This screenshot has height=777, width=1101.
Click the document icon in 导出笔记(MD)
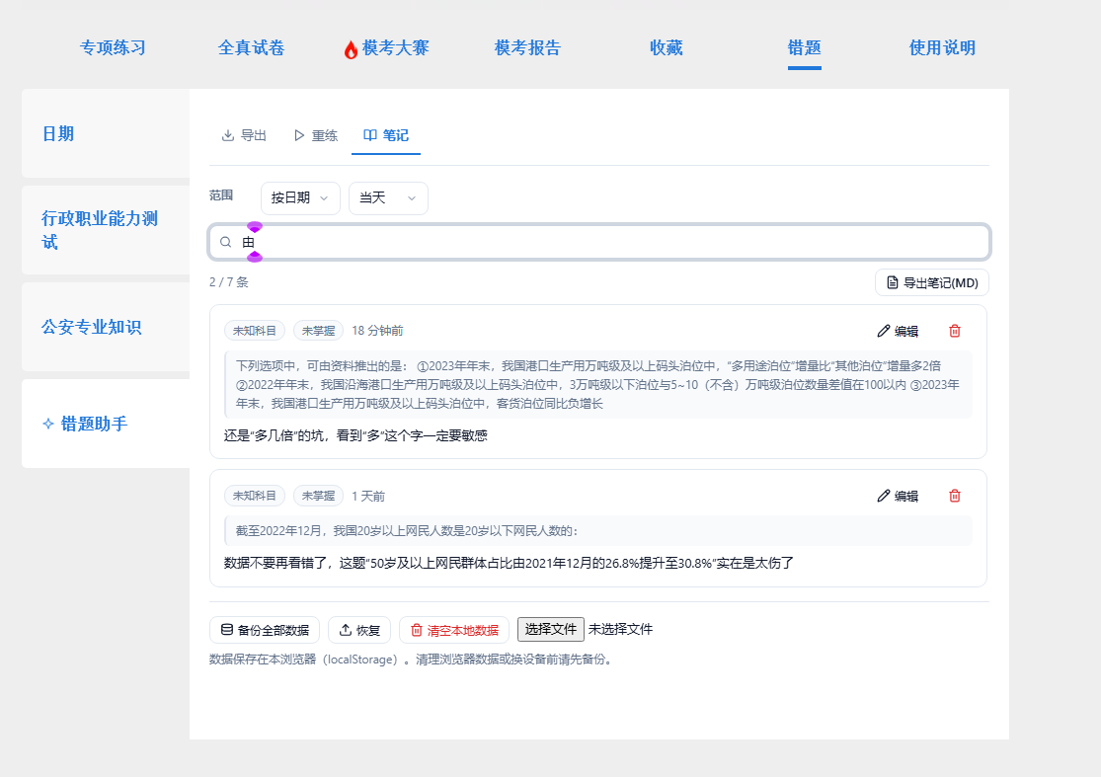(893, 283)
